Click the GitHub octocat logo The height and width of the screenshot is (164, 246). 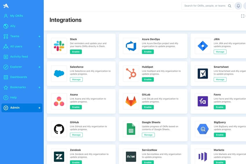(59, 129)
